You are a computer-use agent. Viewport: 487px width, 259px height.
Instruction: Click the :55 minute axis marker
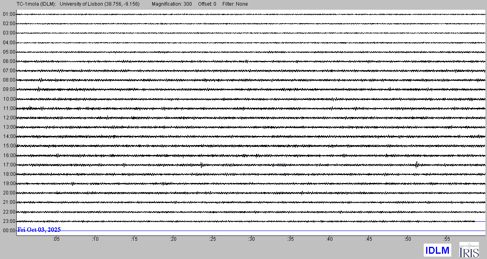coord(446,239)
